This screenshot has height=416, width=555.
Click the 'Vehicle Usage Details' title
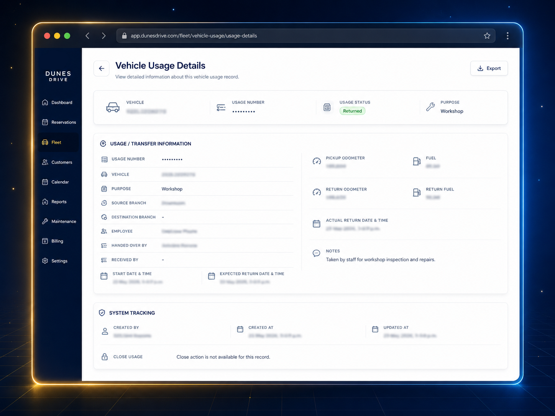tap(161, 66)
